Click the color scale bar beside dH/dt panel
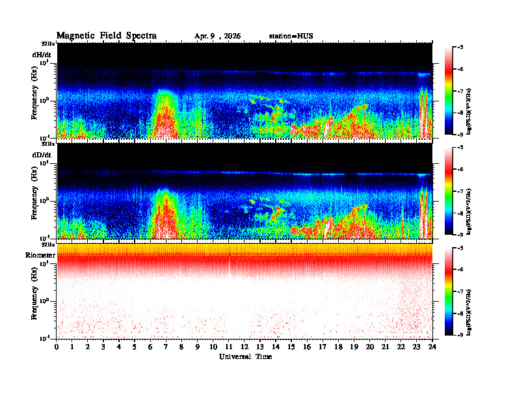This screenshot has height=398, width=515. click(449, 91)
